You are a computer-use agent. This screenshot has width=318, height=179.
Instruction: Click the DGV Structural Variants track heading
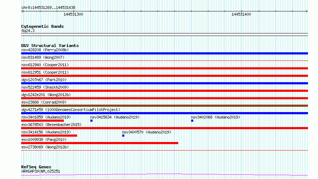[50, 46]
